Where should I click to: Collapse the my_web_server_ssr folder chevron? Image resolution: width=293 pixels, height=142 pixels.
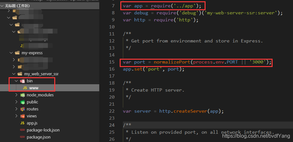14,74
